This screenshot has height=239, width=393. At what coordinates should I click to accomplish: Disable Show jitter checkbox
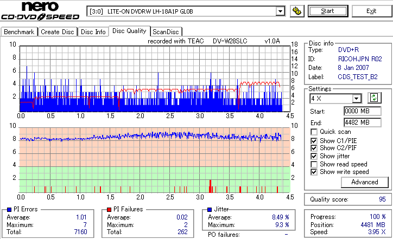pos(314,156)
